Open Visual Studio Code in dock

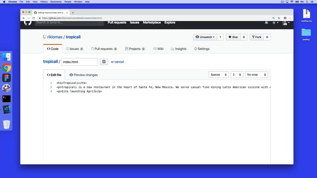pyautogui.click(x=7, y=109)
